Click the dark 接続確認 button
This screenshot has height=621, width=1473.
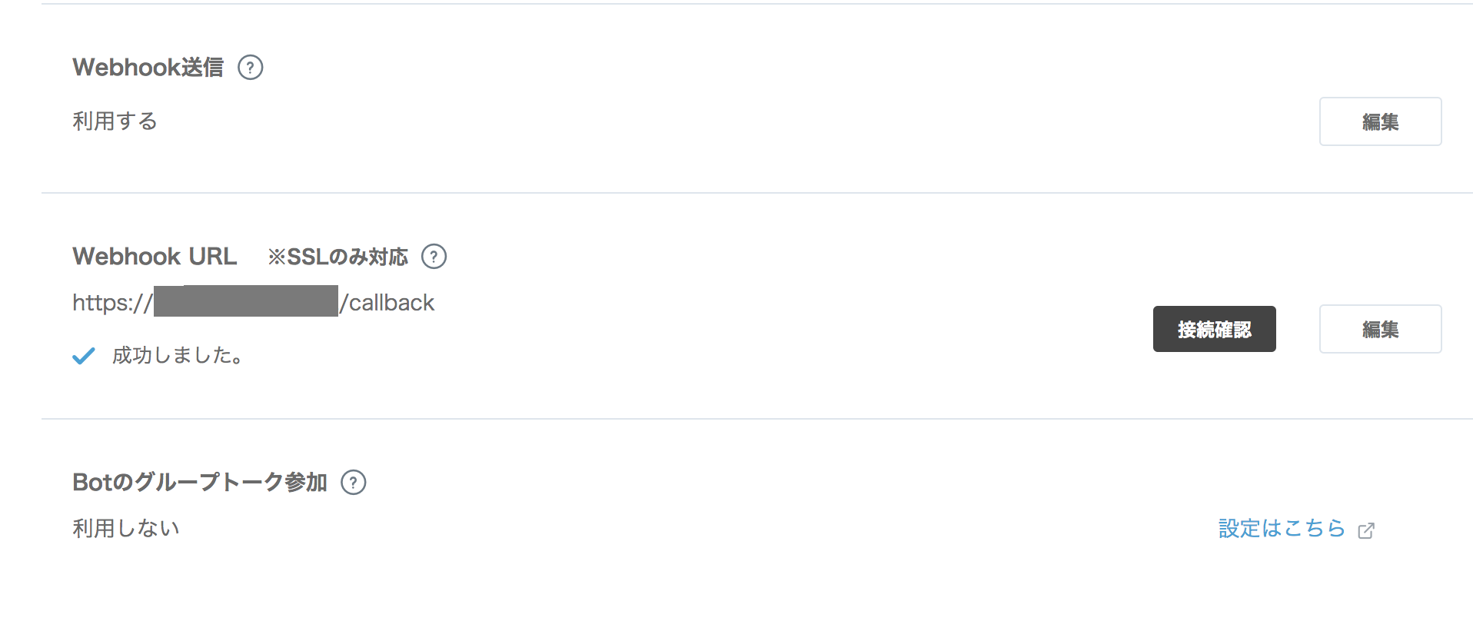(x=1214, y=329)
